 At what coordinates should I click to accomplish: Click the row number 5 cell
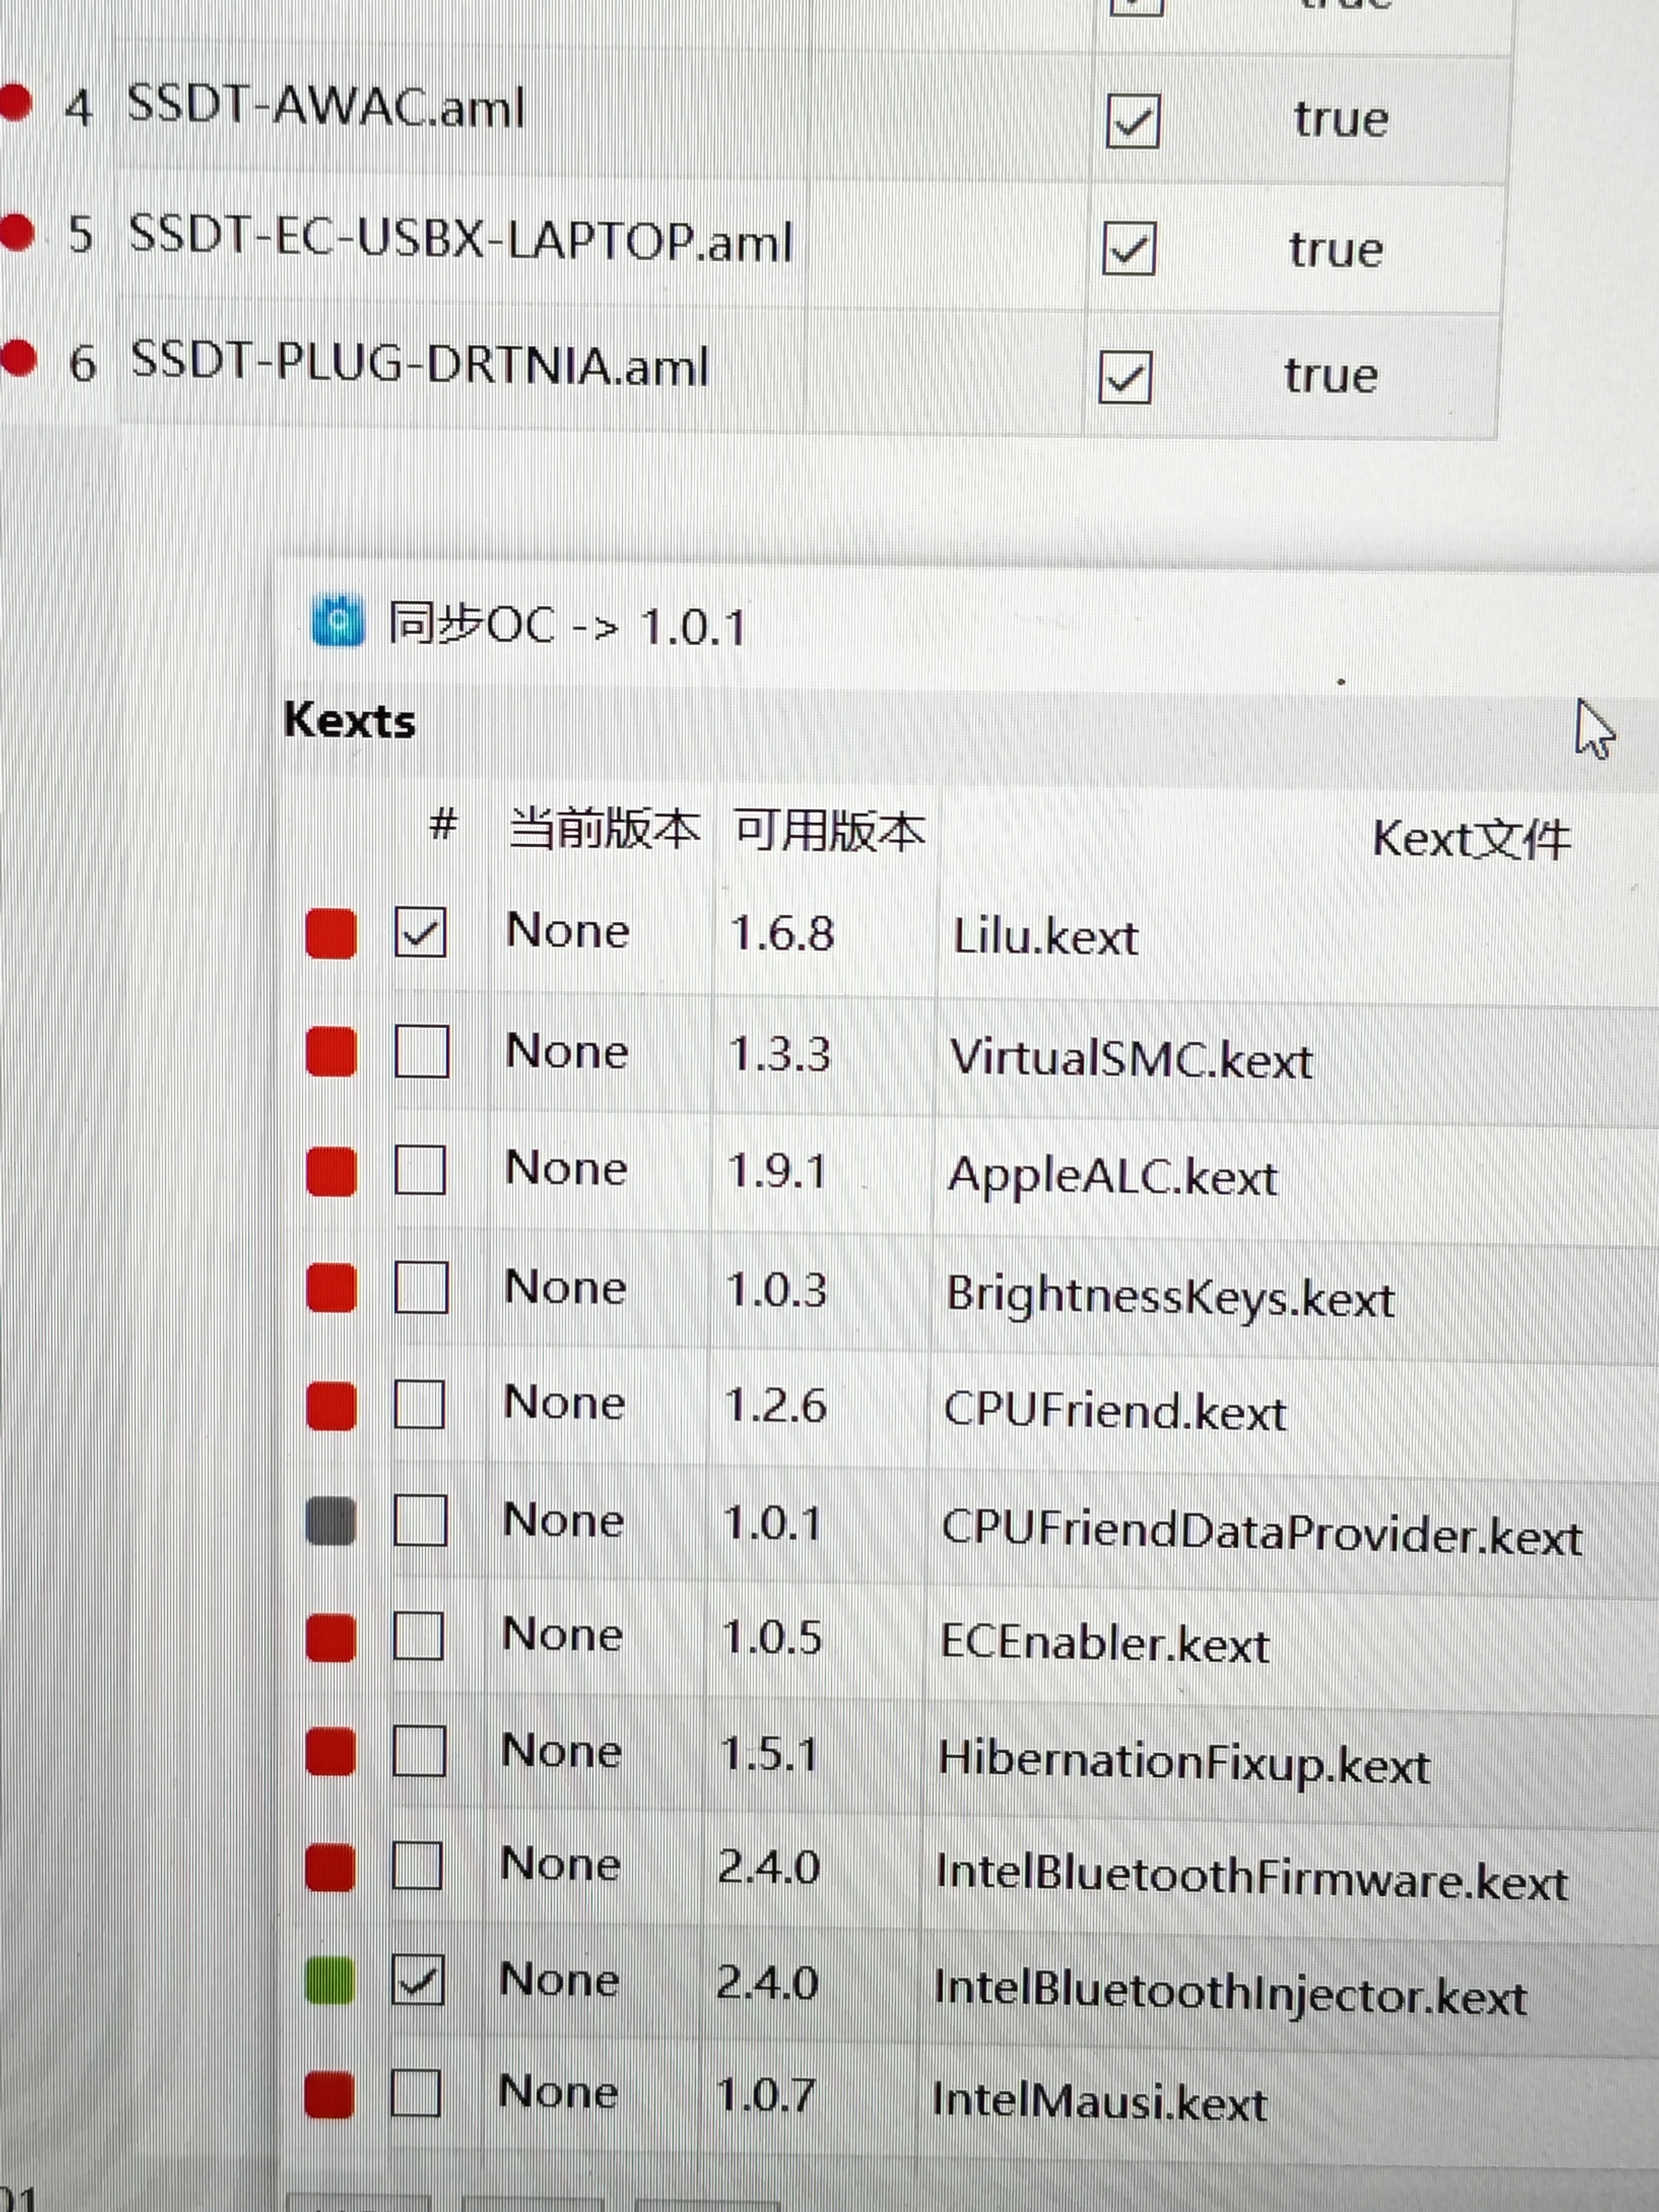point(81,236)
